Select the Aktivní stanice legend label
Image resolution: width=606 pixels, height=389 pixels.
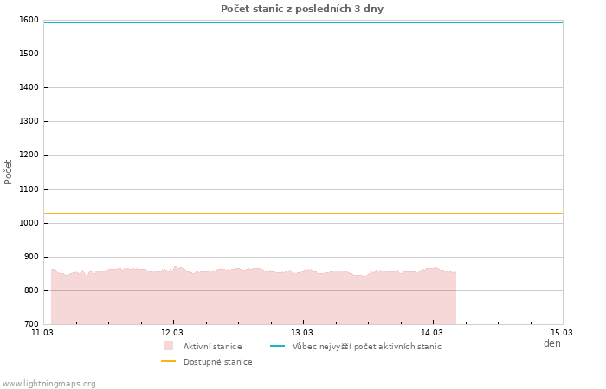click(x=212, y=347)
